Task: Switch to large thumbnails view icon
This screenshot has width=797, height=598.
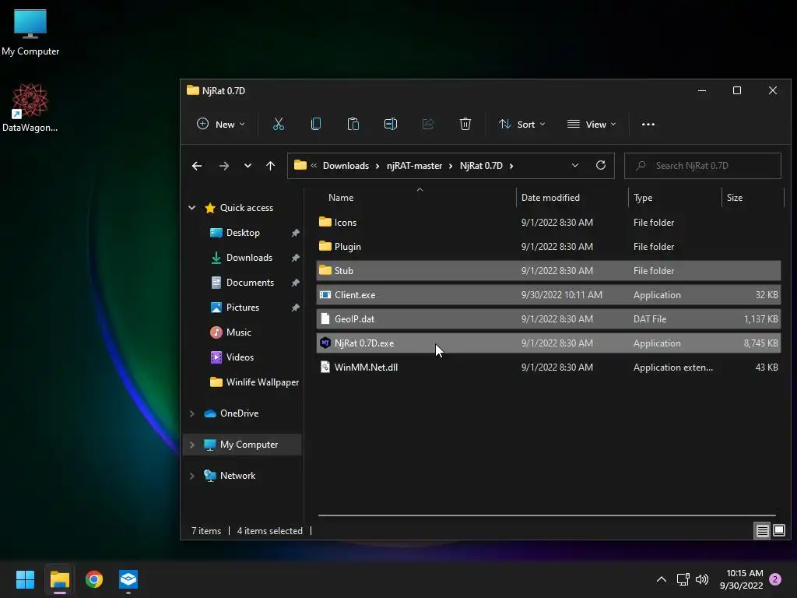Action: tap(778, 531)
